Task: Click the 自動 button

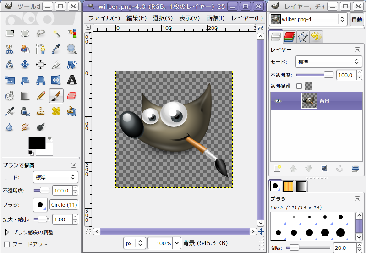Action: 357,19
